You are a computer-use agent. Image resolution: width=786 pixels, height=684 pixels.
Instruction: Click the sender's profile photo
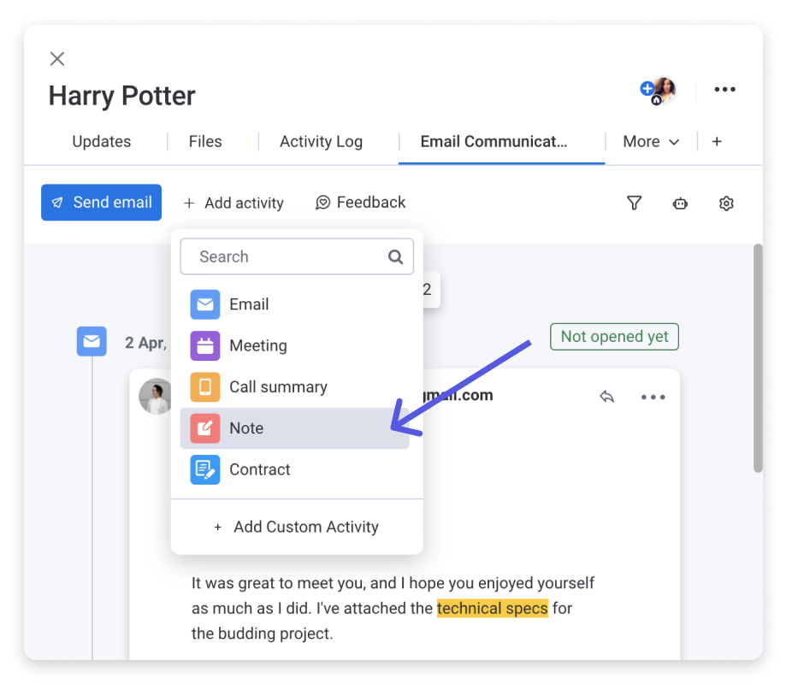pyautogui.click(x=156, y=396)
